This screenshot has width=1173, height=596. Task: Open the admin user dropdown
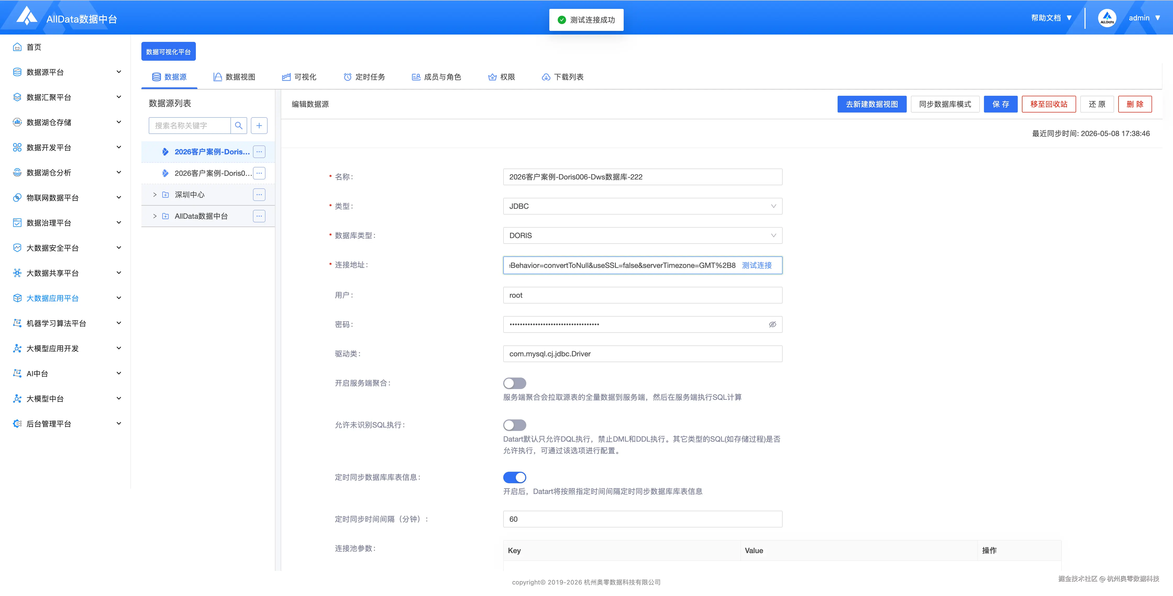(x=1144, y=18)
